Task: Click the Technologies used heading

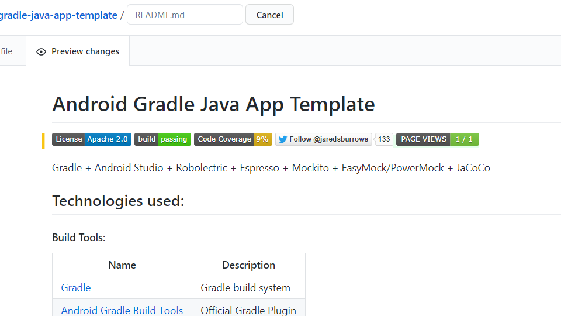Action: click(118, 201)
